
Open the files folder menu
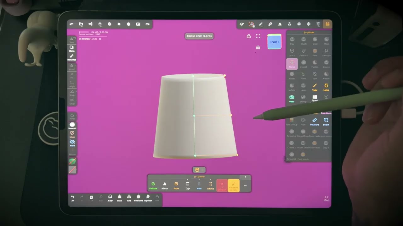(81, 24)
